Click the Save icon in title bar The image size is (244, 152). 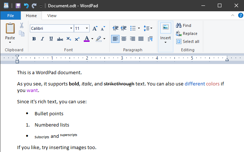(x=18, y=6)
